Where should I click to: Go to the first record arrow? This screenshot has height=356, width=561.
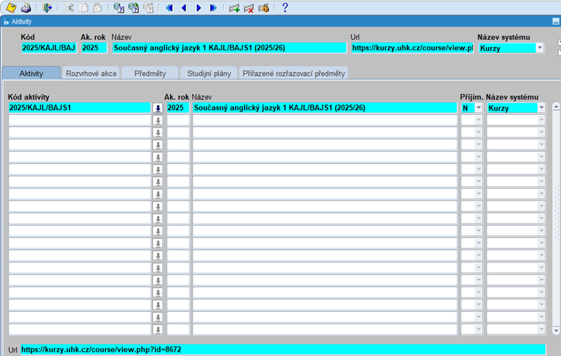(169, 8)
